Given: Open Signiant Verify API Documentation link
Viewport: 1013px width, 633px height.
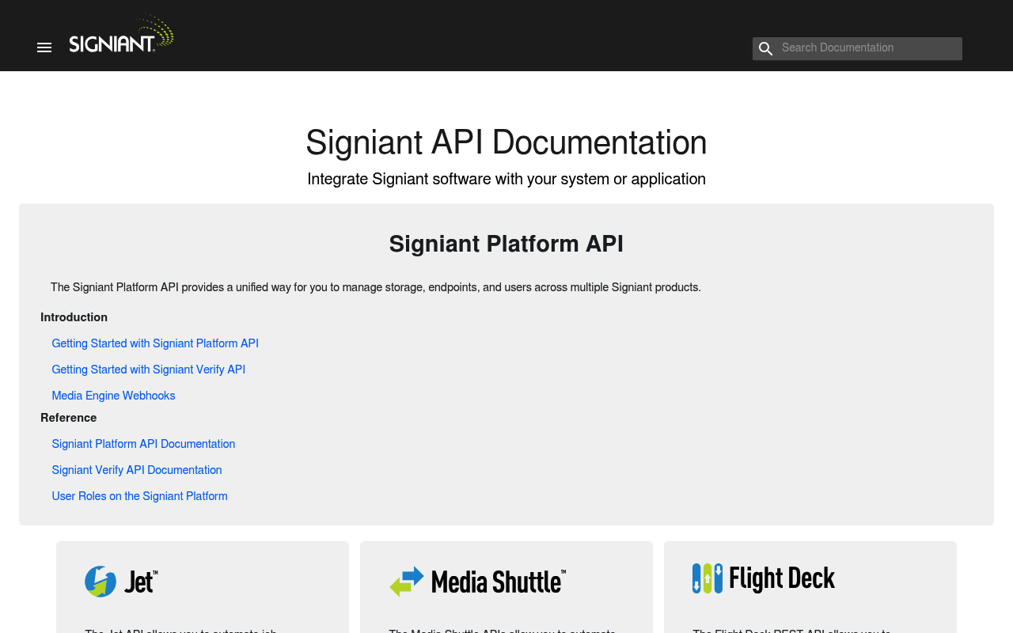Looking at the screenshot, I should [x=137, y=471].
